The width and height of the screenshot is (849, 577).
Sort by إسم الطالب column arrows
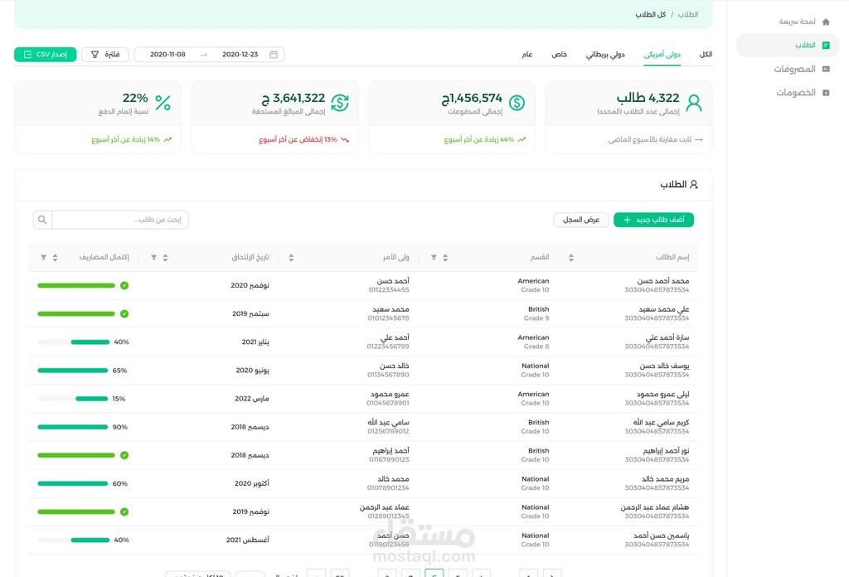[571, 258]
